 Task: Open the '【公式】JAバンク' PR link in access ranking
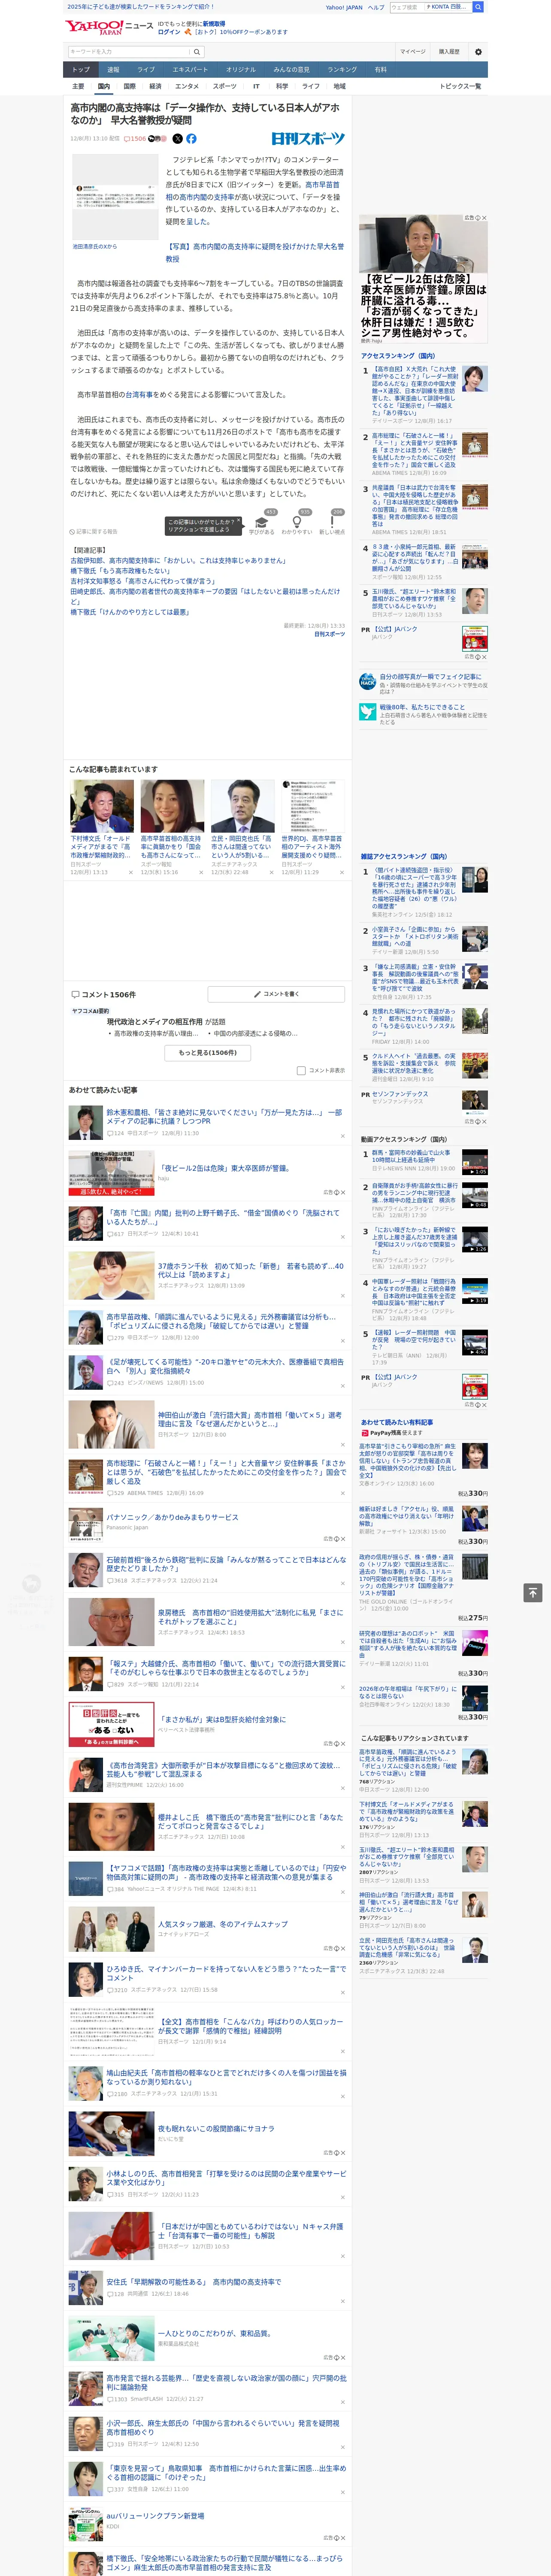coord(395,629)
